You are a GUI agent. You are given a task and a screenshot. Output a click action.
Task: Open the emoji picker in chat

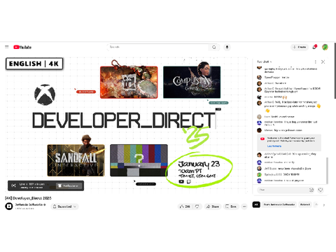tap(311, 190)
